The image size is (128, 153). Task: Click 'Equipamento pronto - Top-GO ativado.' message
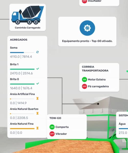coord(87,41)
